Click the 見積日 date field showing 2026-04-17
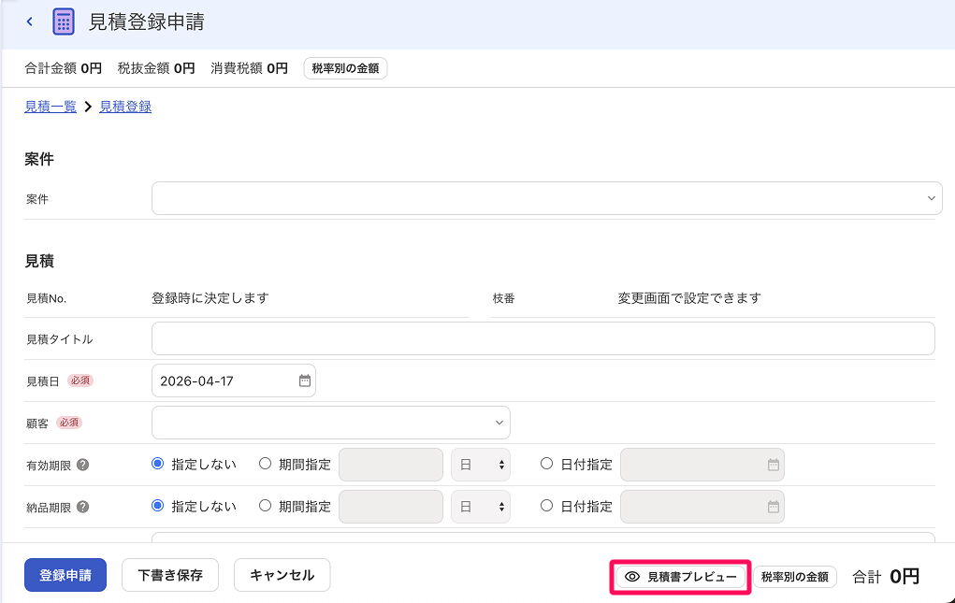 233,380
